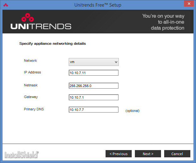The height and width of the screenshot is (163, 196).
Task: Click the 'Network' field label
Action: pyautogui.click(x=30, y=61)
